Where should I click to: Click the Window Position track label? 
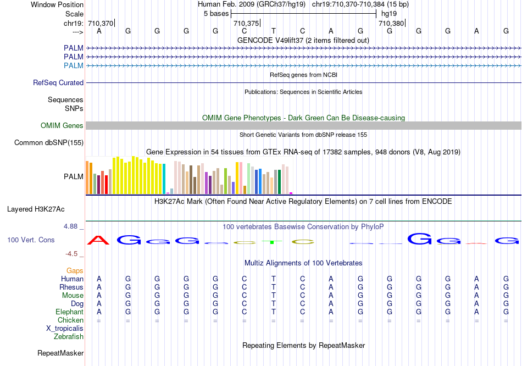tap(57, 4)
